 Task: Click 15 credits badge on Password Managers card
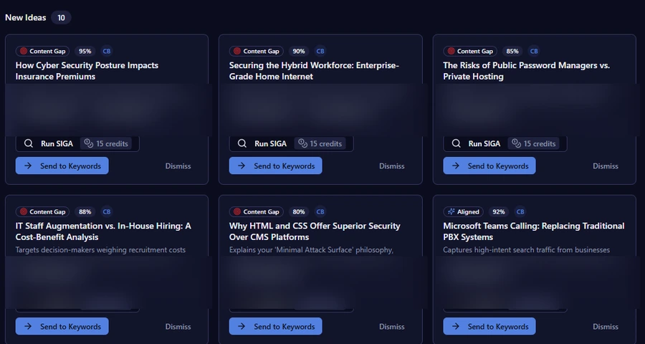(533, 143)
